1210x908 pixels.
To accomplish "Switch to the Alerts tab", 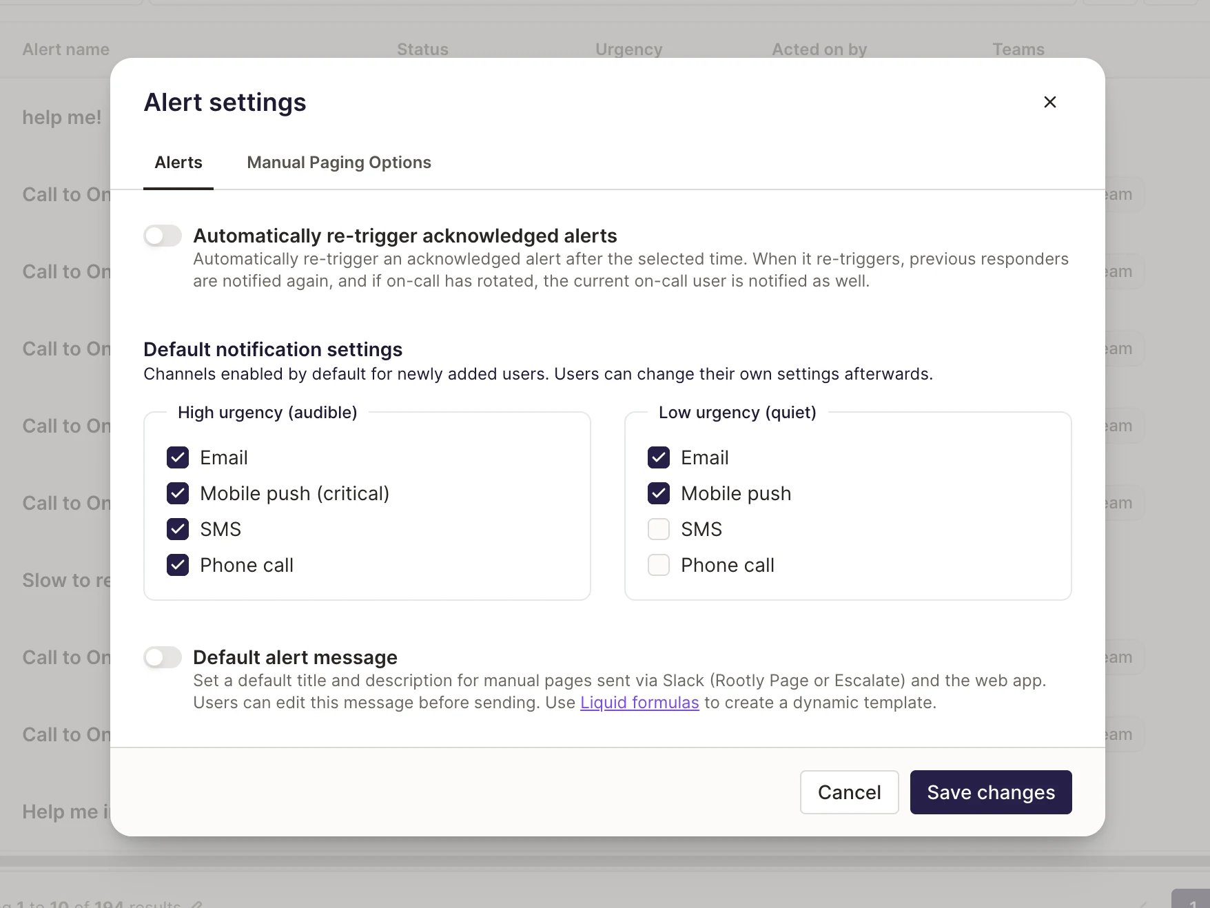I will [x=178, y=163].
